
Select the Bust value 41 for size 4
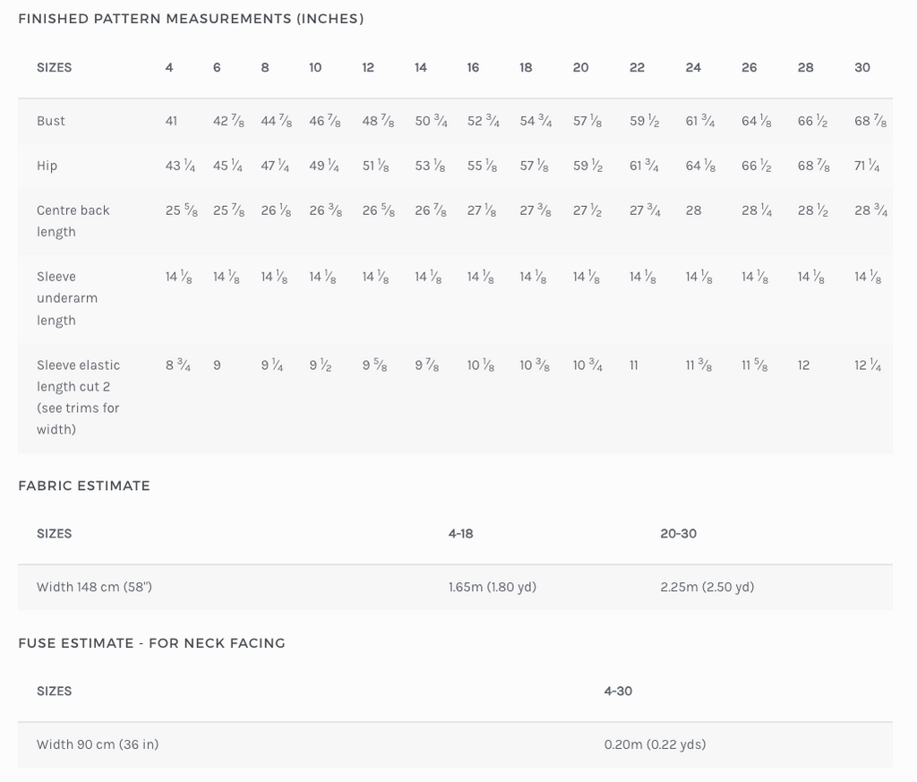(171, 121)
